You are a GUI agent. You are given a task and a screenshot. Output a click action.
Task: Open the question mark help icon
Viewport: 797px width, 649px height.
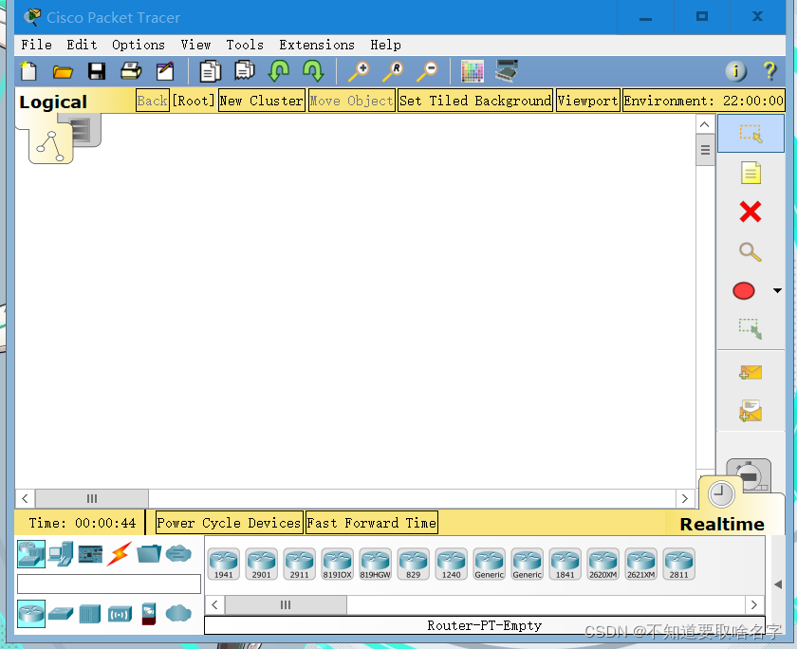click(770, 71)
